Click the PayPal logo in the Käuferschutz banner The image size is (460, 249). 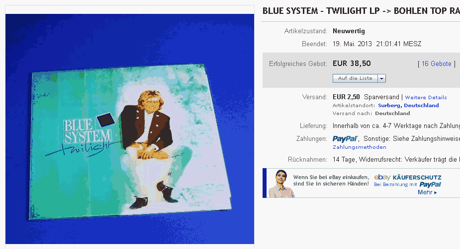430,185
